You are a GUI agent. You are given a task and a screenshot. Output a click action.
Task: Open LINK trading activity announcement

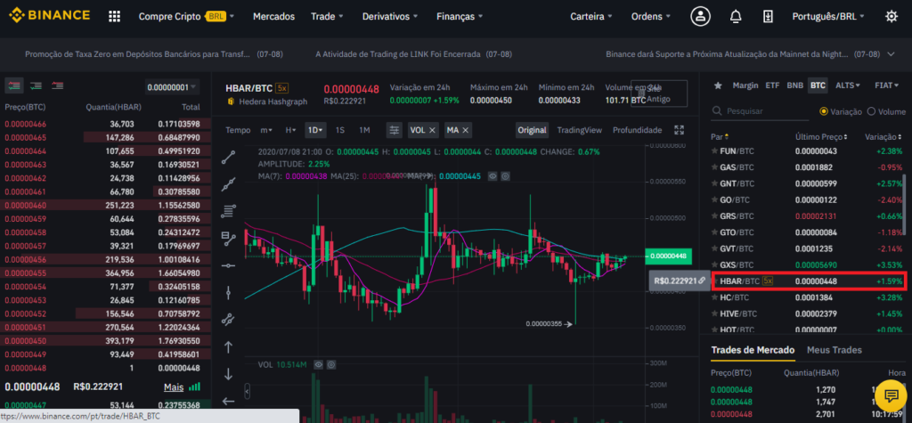(413, 54)
